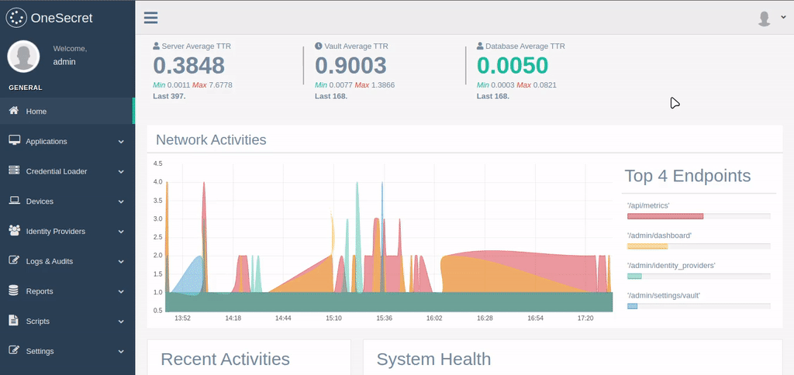This screenshot has width=794, height=375.
Task: Click the '/admin/dashboard' endpoint label
Action: click(x=659, y=236)
